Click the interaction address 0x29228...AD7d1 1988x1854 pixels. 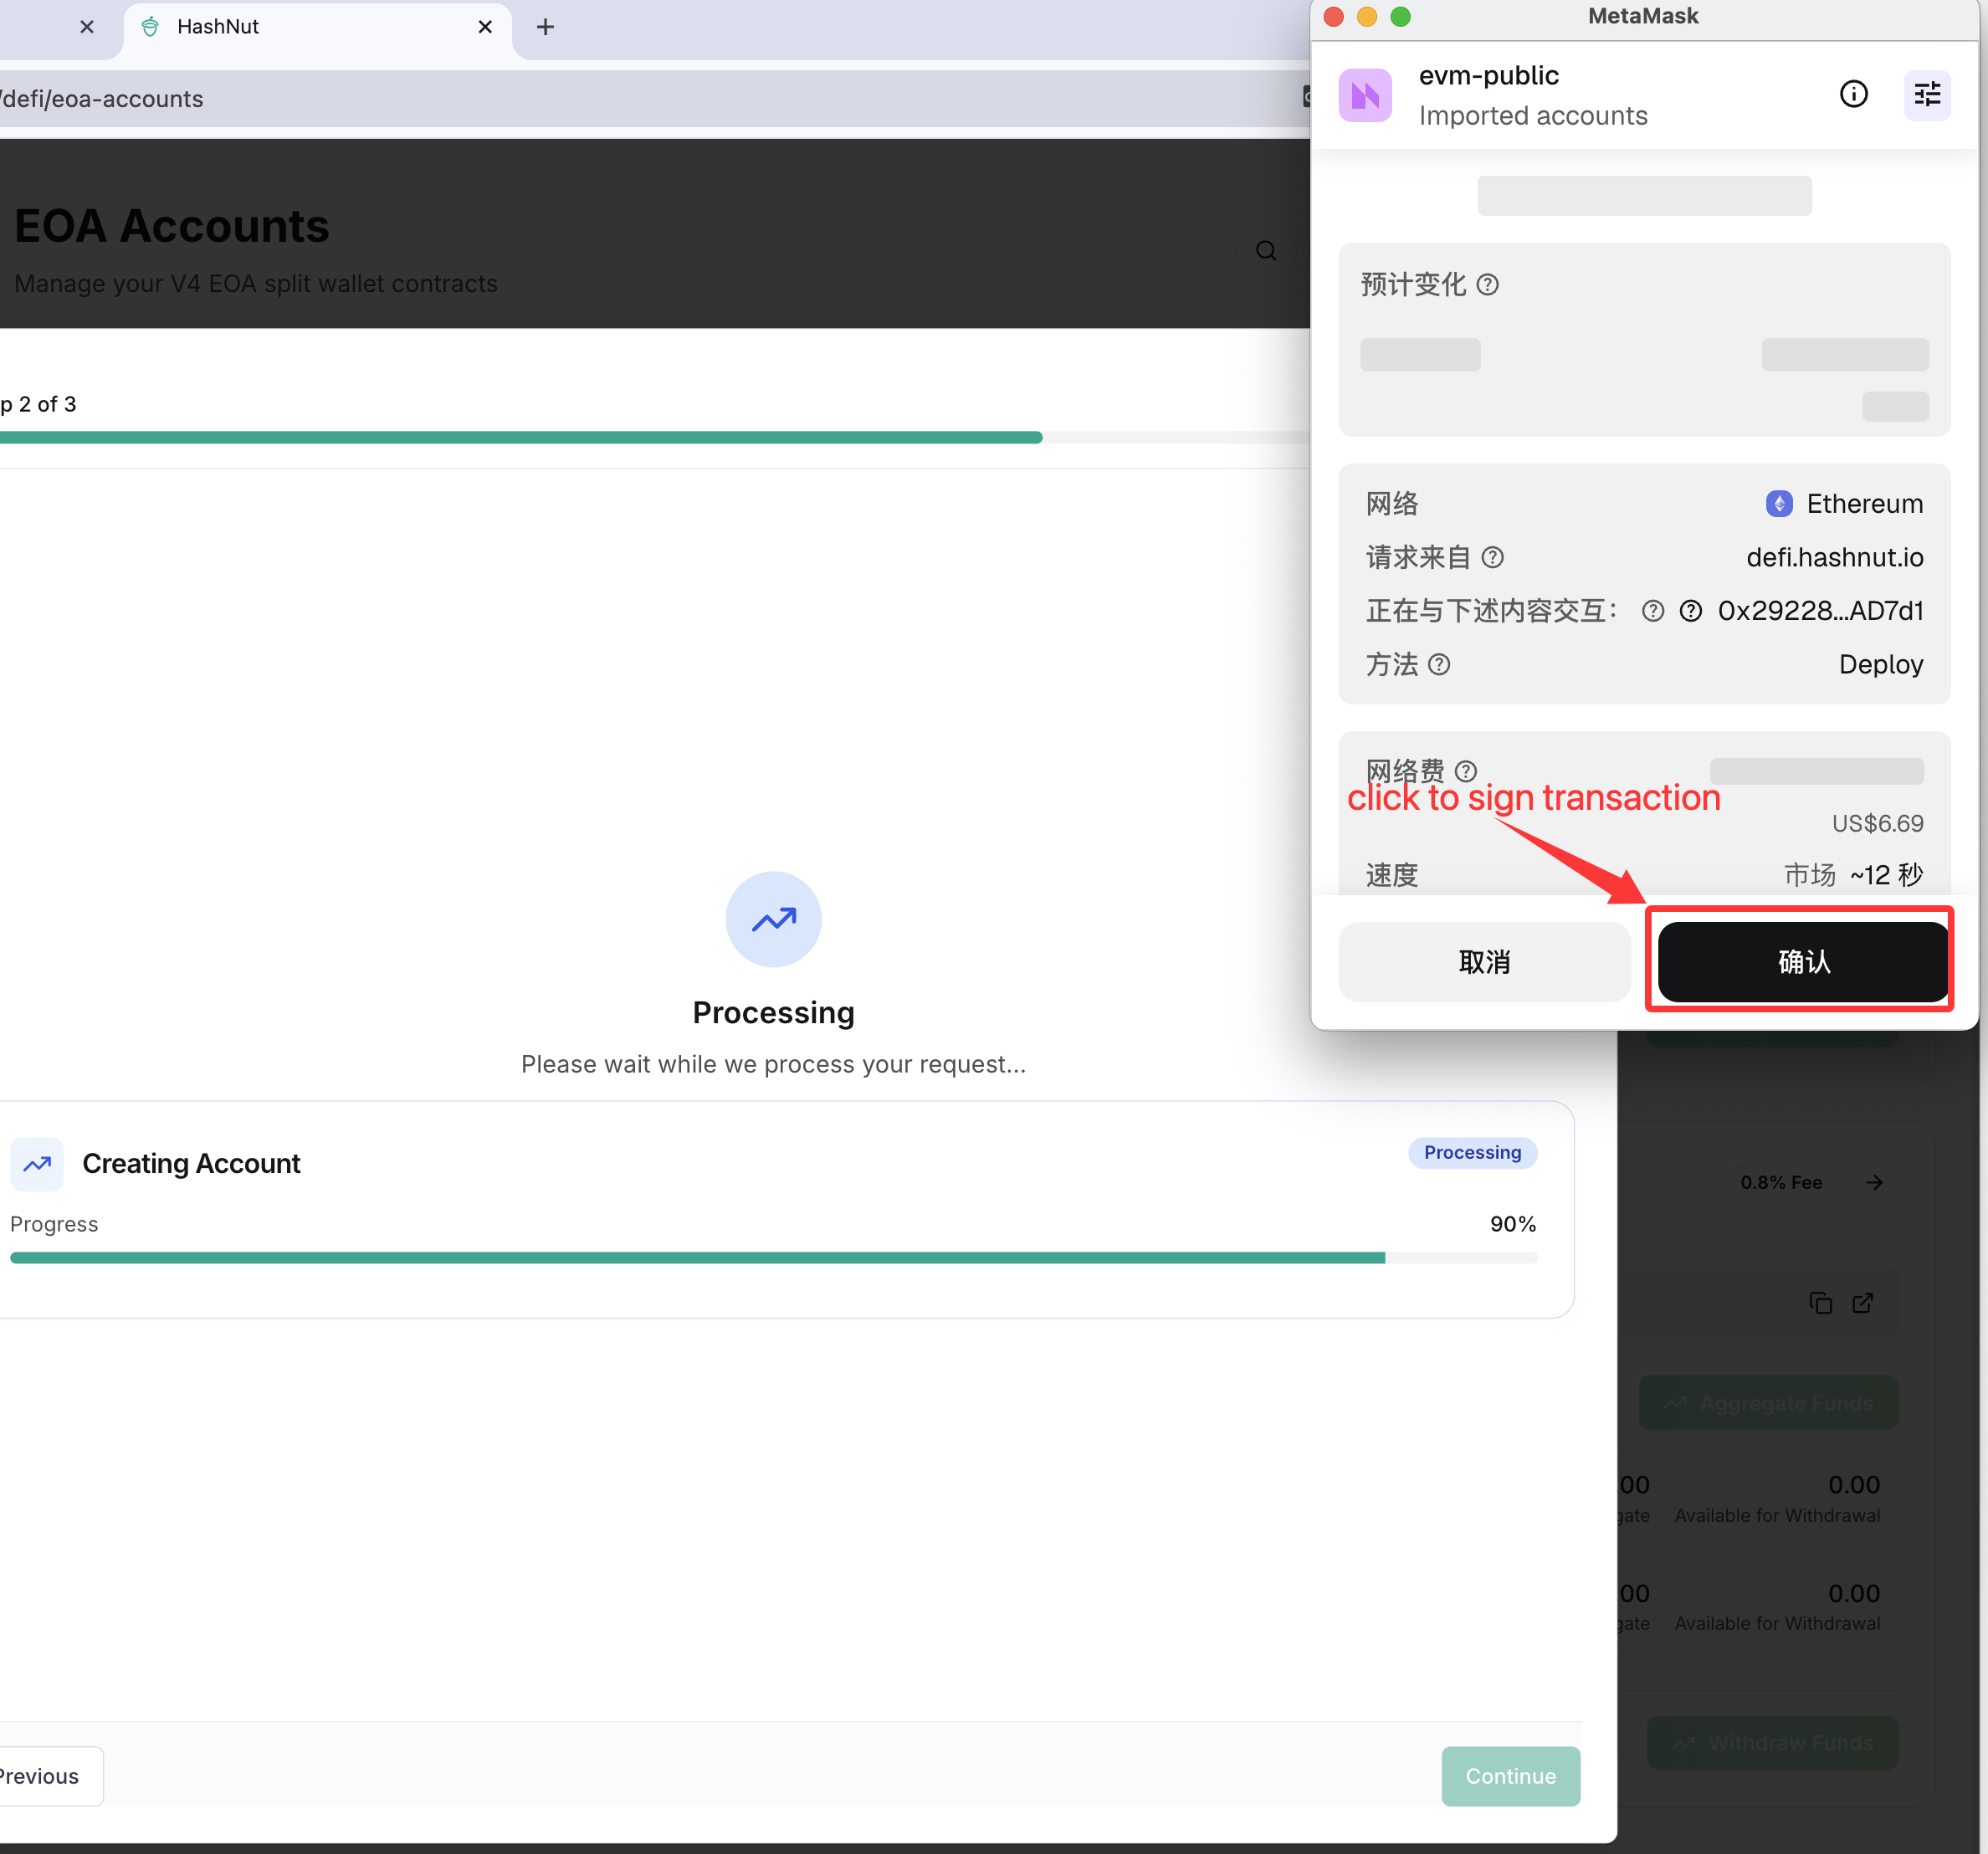coord(1820,611)
